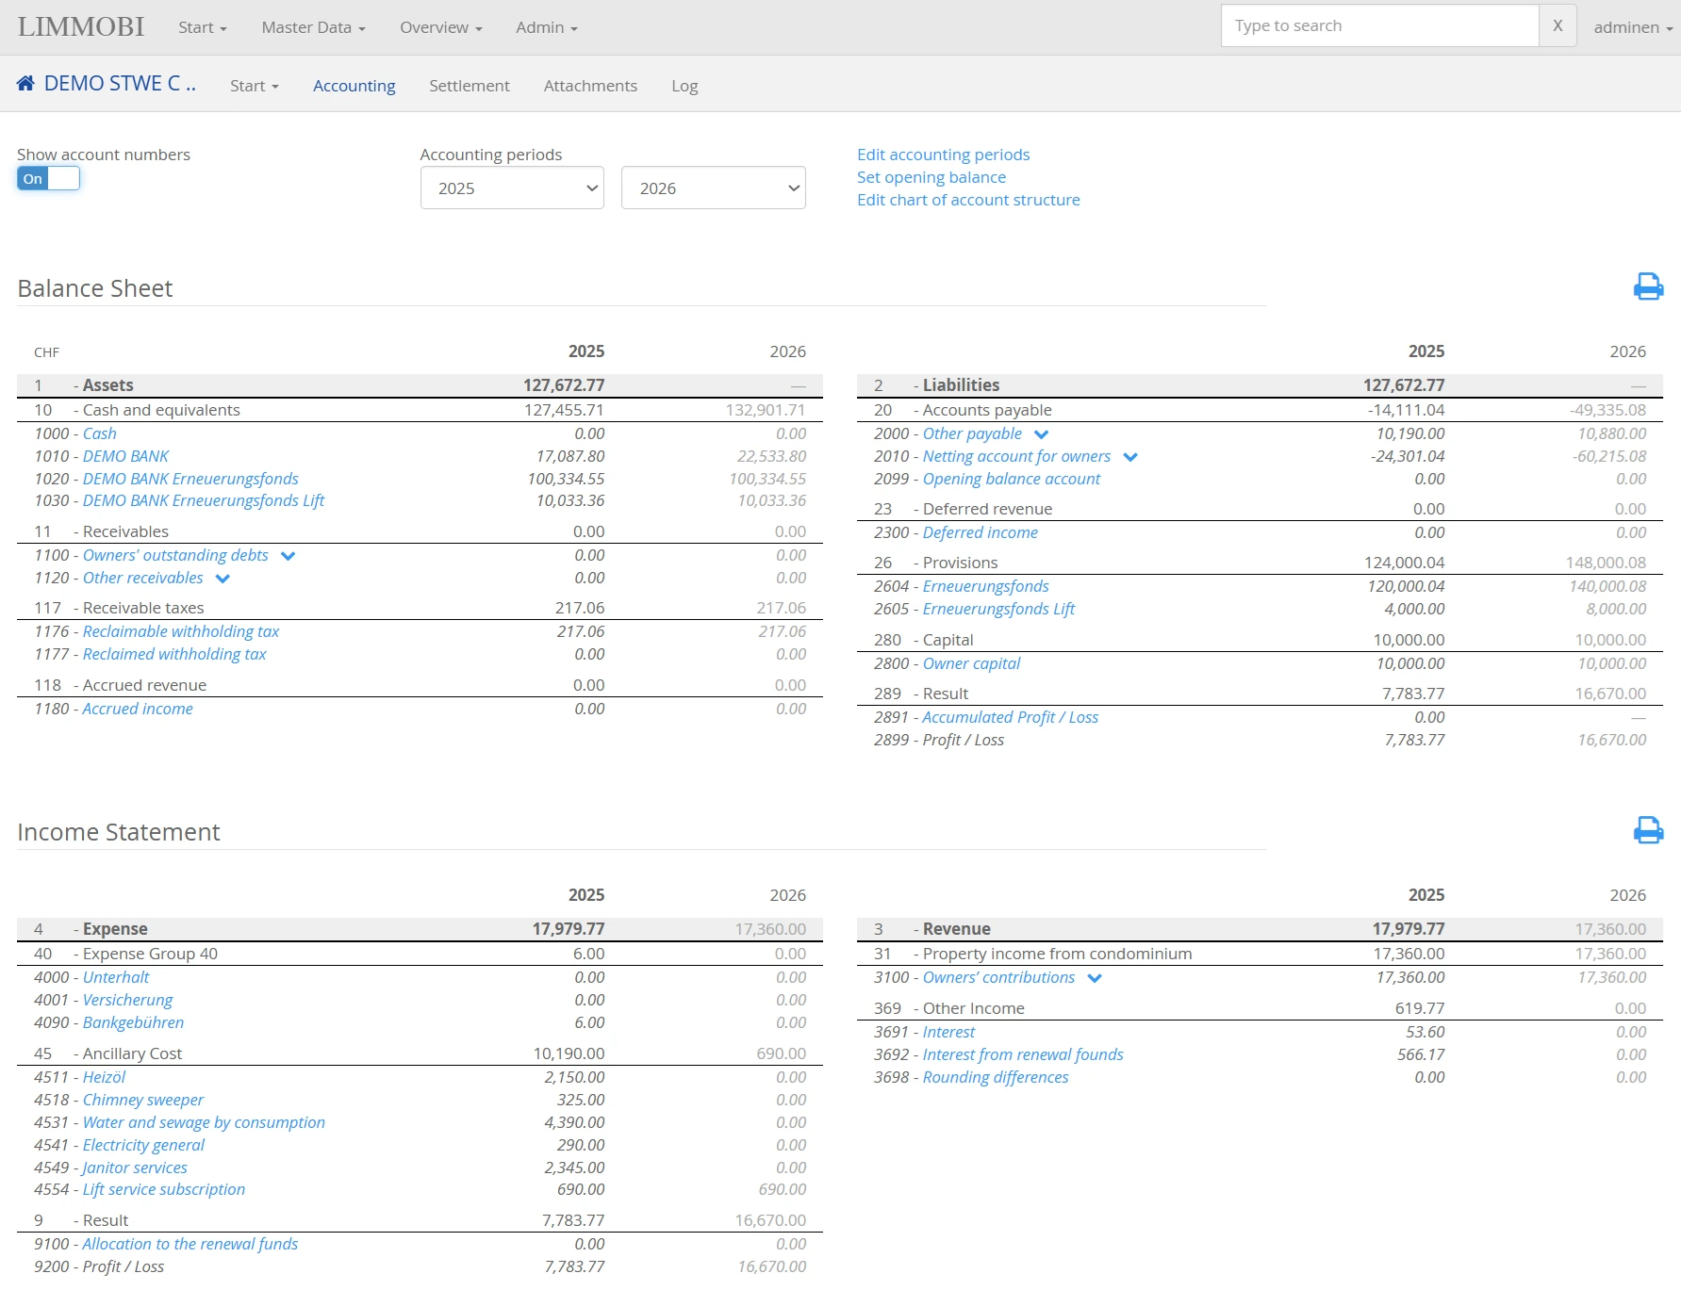Open Reclaimable withholding tax account
1681x1290 pixels.
[181, 631]
